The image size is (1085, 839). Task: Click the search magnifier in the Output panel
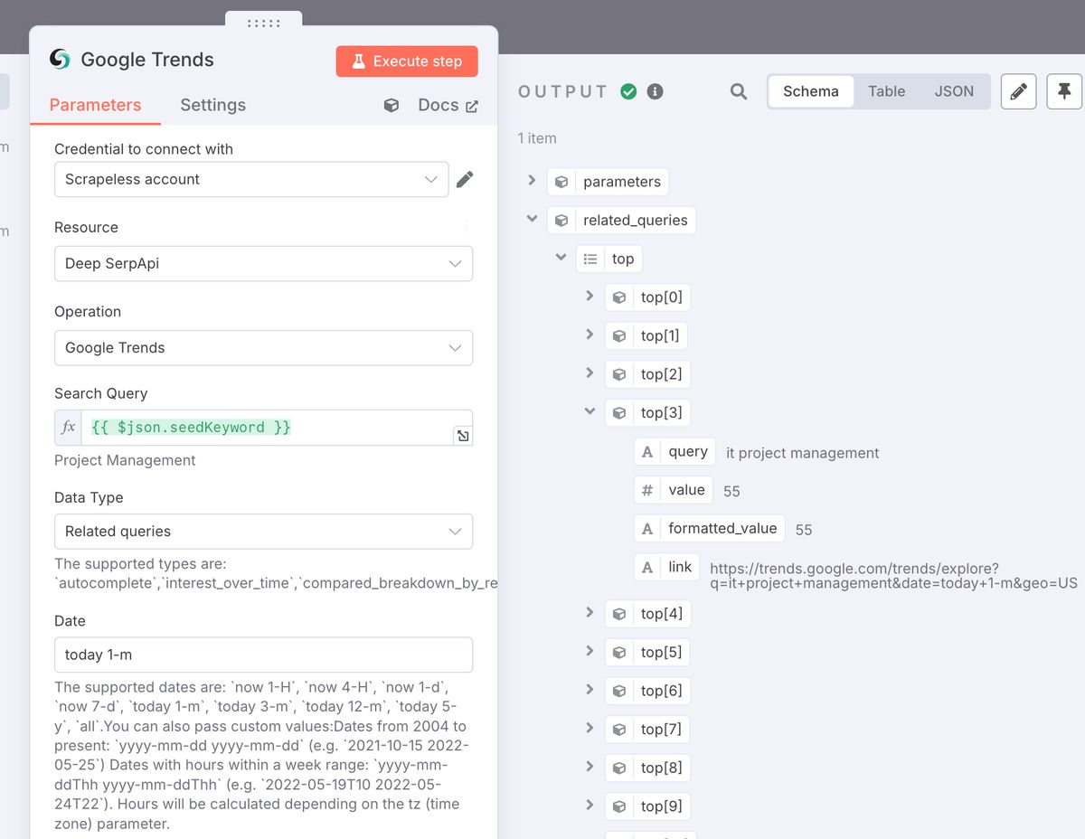[x=738, y=91]
